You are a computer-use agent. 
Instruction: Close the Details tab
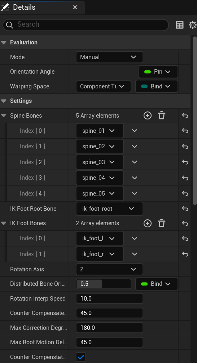75,7
